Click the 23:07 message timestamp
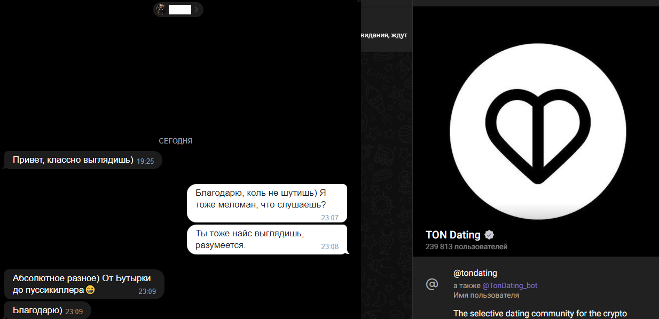Screen dimensions: 659x319 (x=330, y=218)
